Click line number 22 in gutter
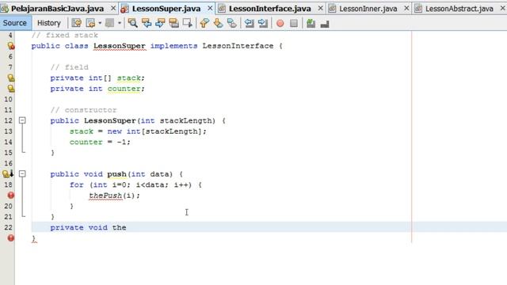This screenshot has width=507, height=285. (8, 227)
